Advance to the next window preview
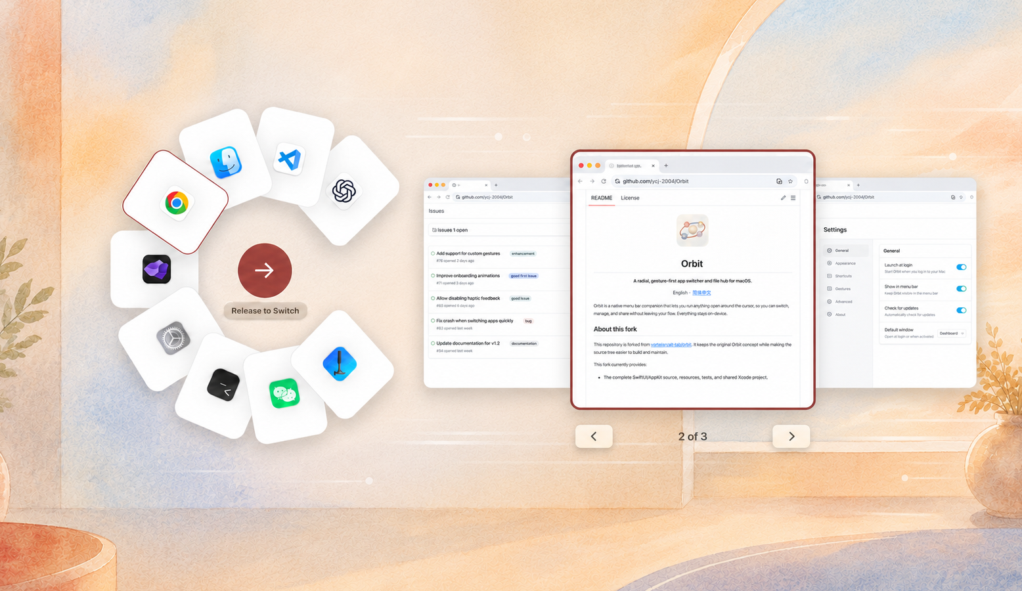 click(x=791, y=436)
